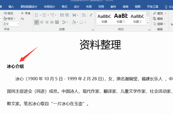Apply the 标题 2 style
Viewport: 173px width, 114px height.
[137, 18]
